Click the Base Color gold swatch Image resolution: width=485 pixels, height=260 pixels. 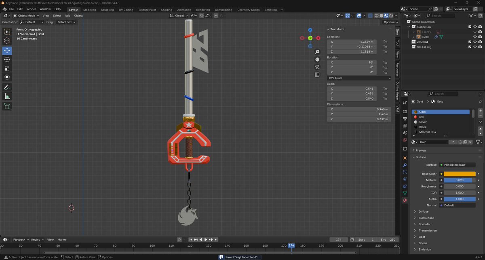tap(460, 174)
